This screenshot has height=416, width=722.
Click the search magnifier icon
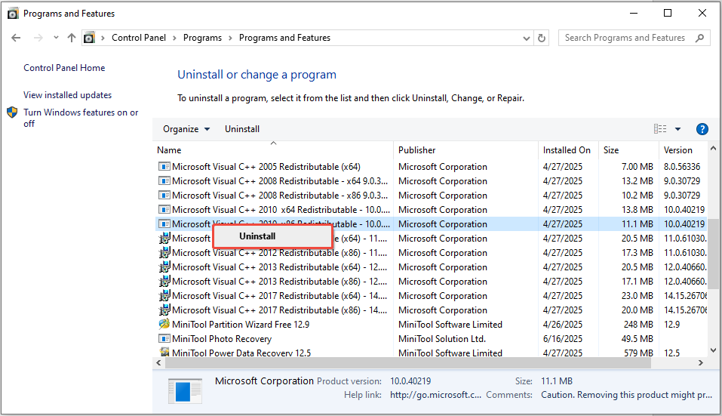coord(700,38)
